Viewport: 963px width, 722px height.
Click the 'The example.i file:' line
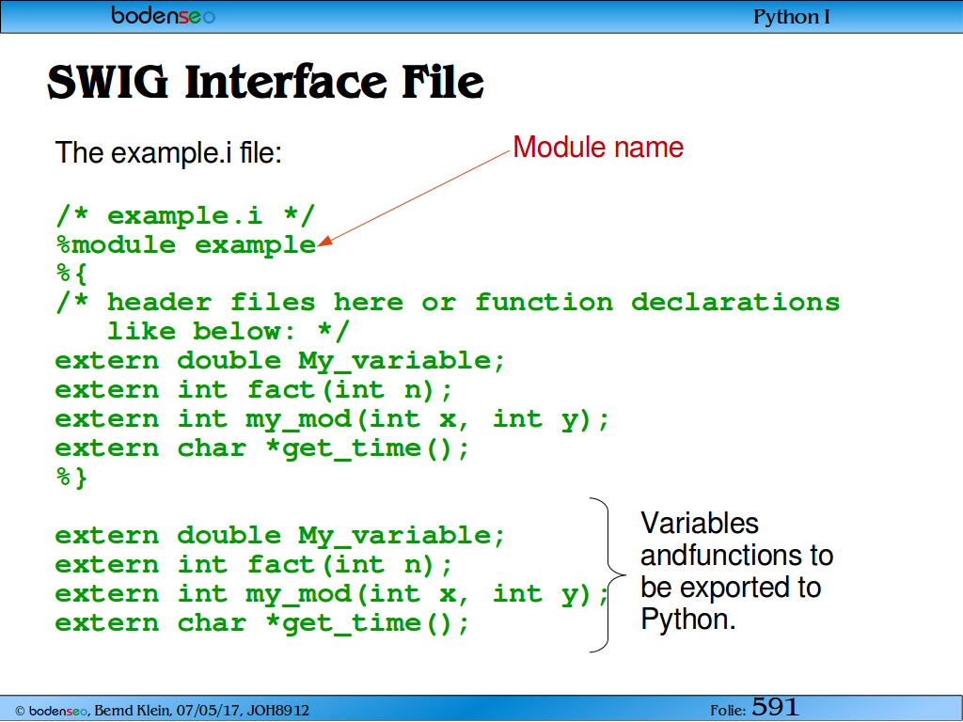[168, 152]
